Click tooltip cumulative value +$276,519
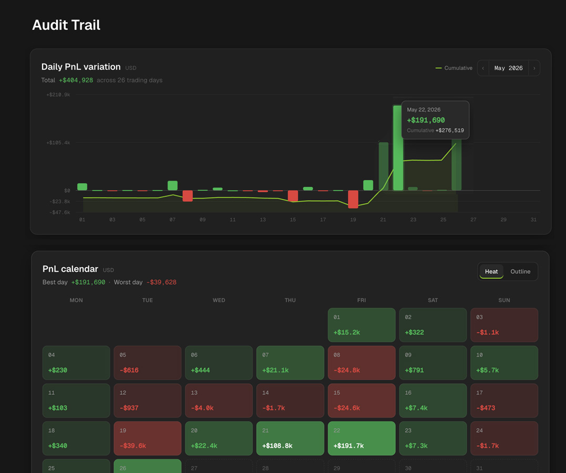Screen dimensions: 566x473 tap(450, 130)
